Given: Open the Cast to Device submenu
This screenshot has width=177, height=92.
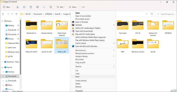Looking at the screenshot, I should click(93, 43).
